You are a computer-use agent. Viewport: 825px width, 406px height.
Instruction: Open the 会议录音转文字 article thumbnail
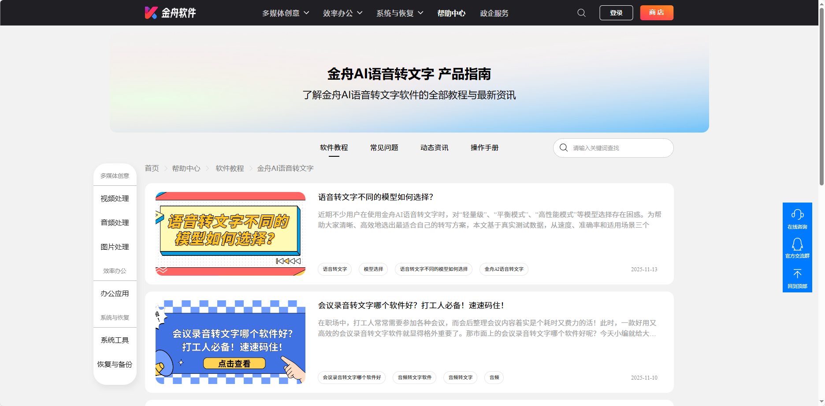click(x=230, y=342)
